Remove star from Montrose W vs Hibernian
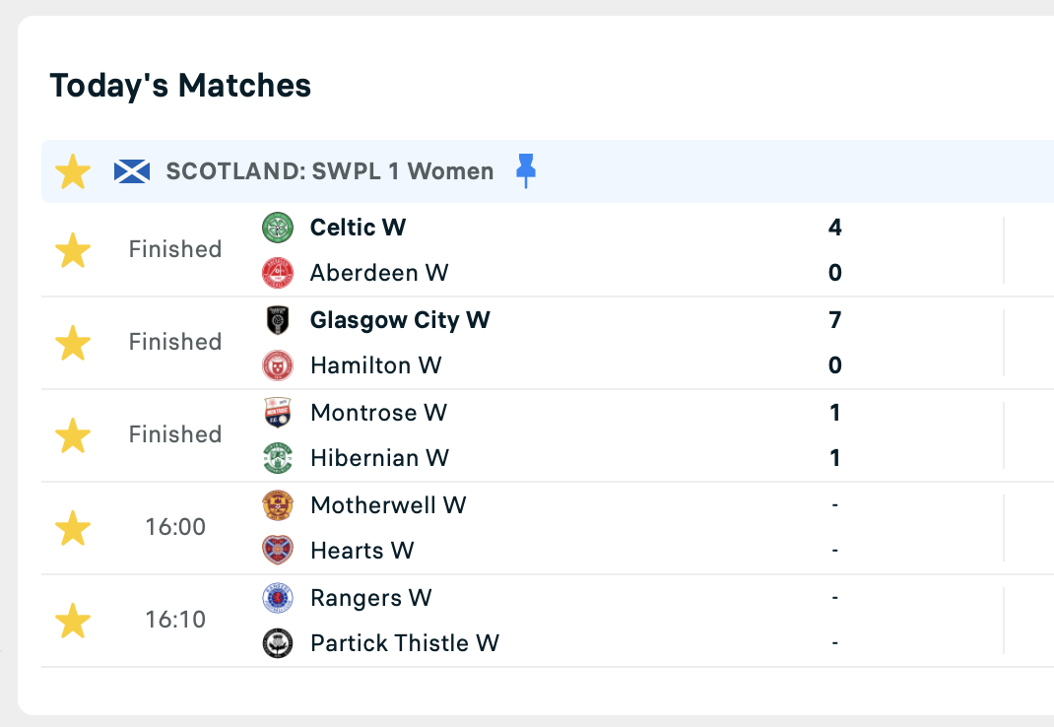Screen dimensions: 1054x727 (73, 435)
